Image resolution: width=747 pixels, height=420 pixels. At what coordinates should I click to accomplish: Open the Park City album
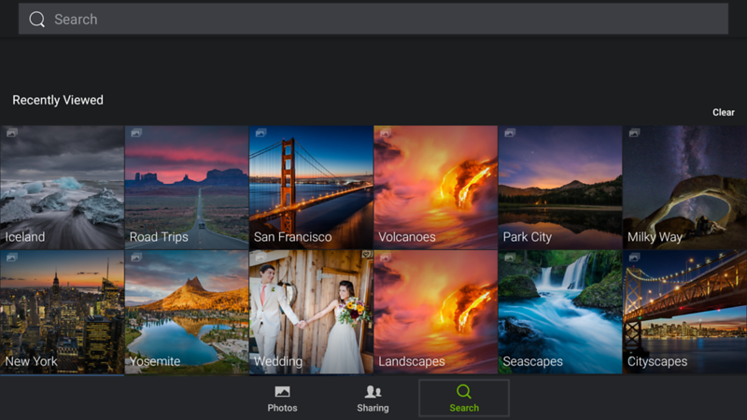click(x=559, y=188)
